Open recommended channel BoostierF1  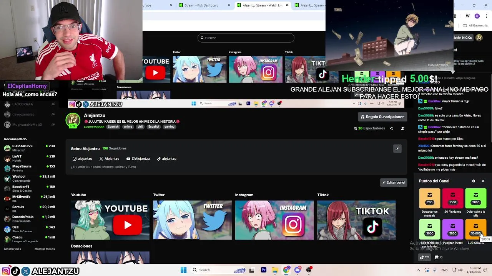click(x=29, y=188)
